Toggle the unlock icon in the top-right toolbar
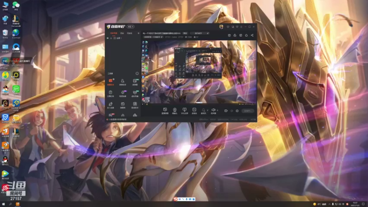 pyautogui.click(x=235, y=35)
